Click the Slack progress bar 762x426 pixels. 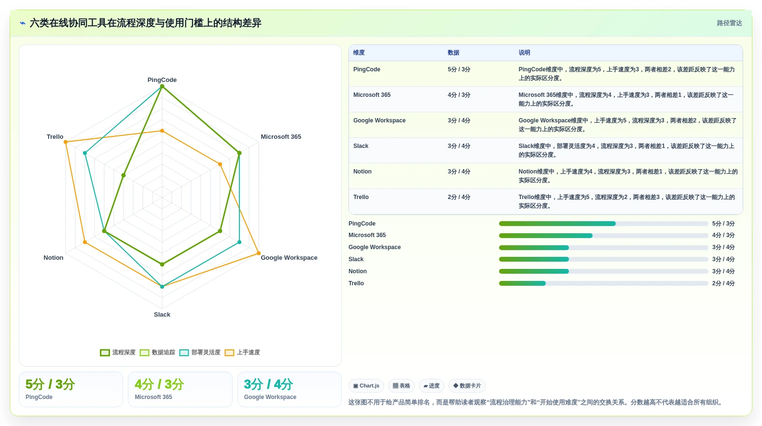pos(604,259)
